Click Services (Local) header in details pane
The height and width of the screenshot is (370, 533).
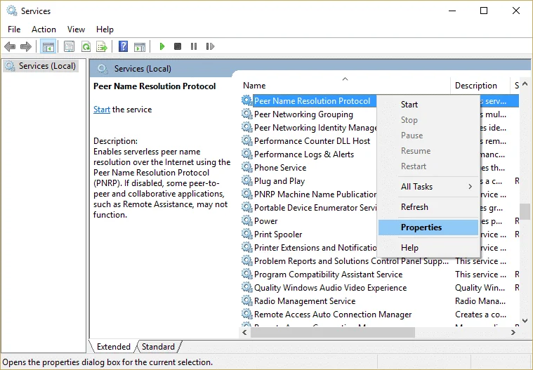(143, 69)
